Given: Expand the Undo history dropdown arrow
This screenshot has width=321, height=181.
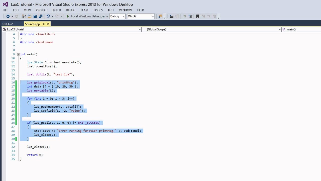Looking at the screenshot, I should click(x=52, y=16).
